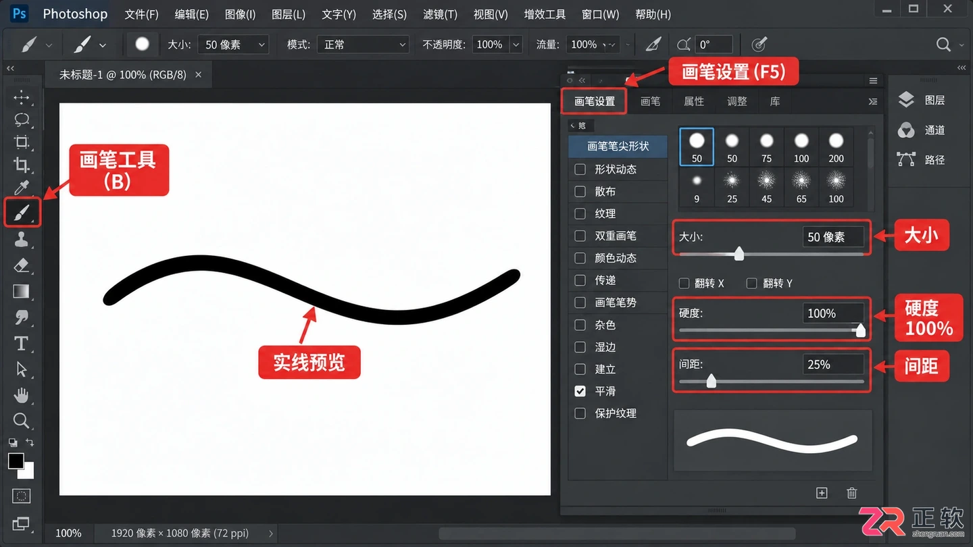This screenshot has width=973, height=547.
Task: Open the 通道 panel icon
Action: coord(906,130)
